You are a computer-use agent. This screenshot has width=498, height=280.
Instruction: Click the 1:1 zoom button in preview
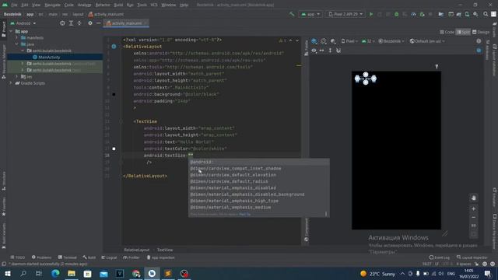(474, 226)
